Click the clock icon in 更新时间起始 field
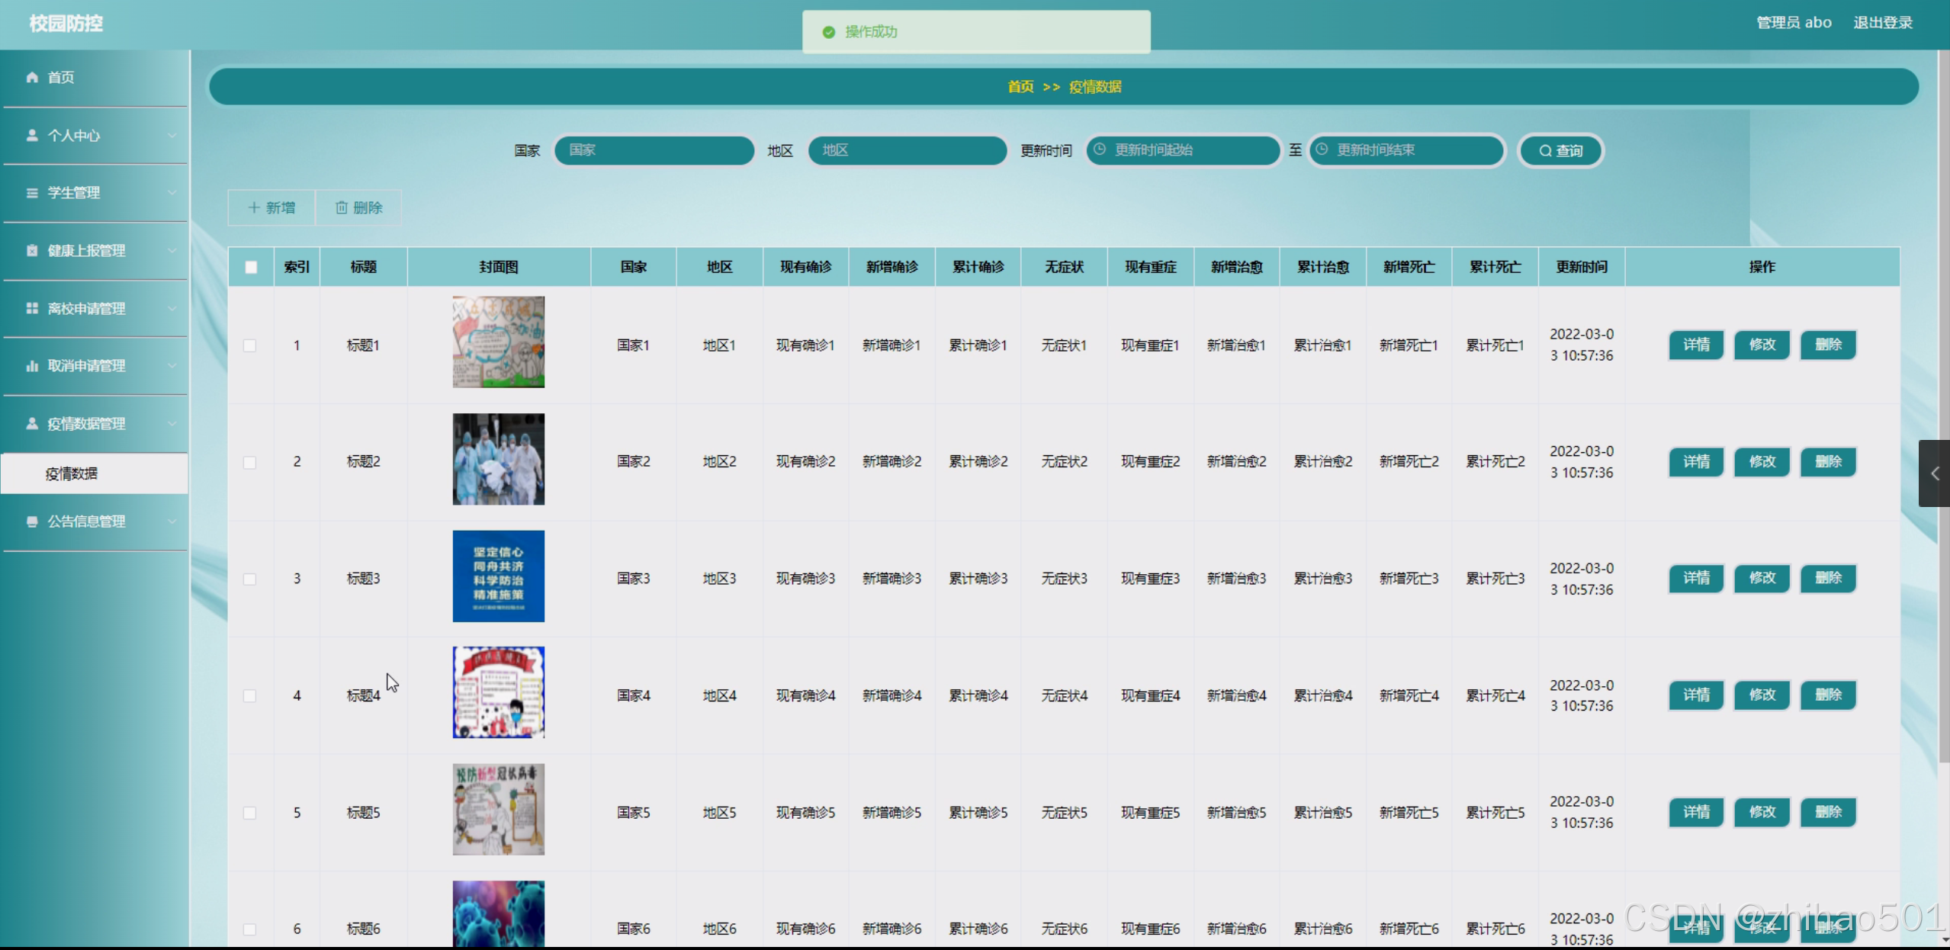The width and height of the screenshot is (1950, 950). click(1100, 149)
